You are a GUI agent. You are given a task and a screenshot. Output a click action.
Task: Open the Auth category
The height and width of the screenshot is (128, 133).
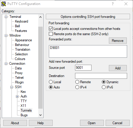(24, 96)
